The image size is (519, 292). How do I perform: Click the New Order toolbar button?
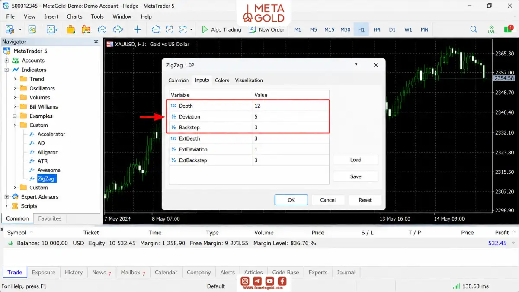[x=266, y=29]
